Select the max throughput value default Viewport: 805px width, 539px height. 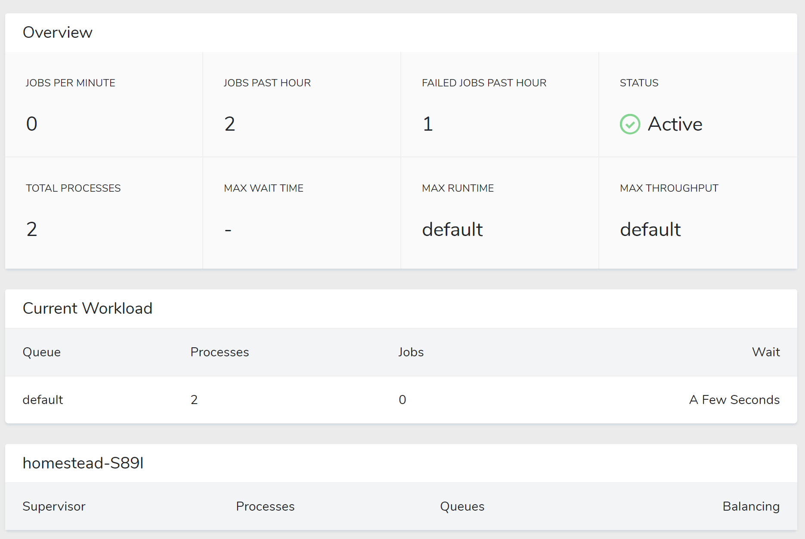click(650, 230)
